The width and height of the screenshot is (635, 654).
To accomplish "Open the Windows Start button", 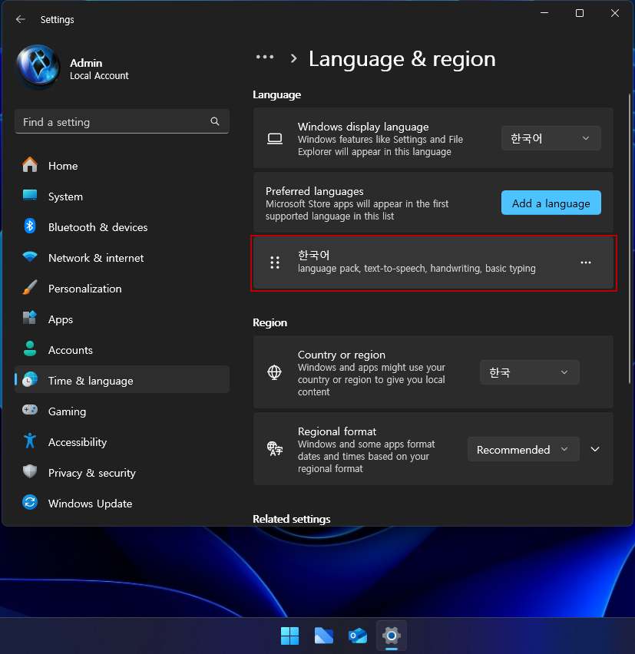I will (289, 636).
